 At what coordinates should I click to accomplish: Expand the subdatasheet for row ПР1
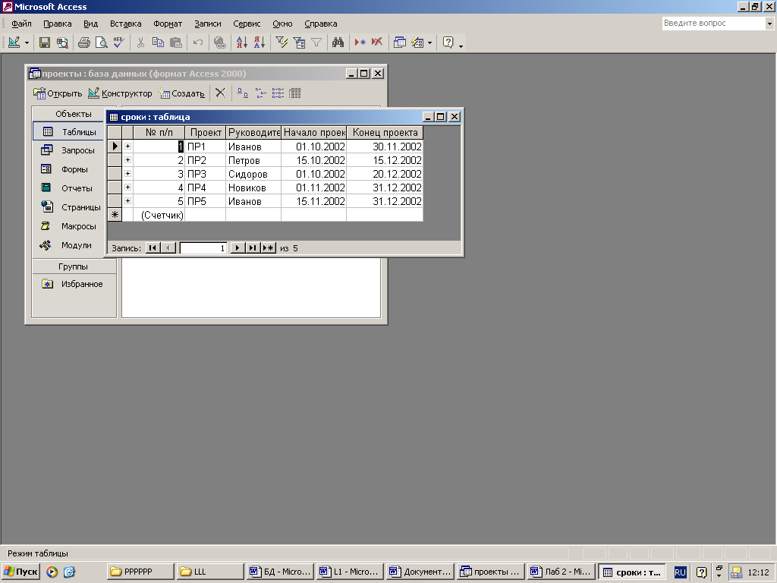pos(127,147)
